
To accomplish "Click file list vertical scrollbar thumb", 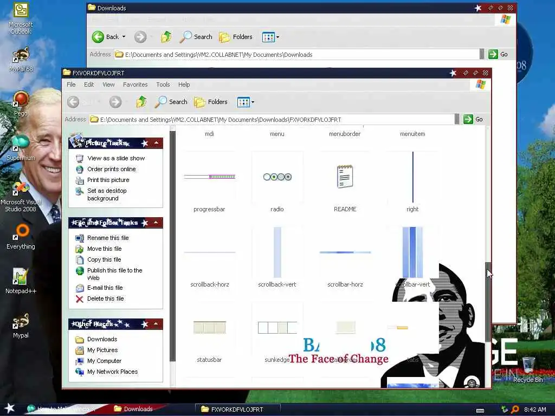I will point(488,301).
